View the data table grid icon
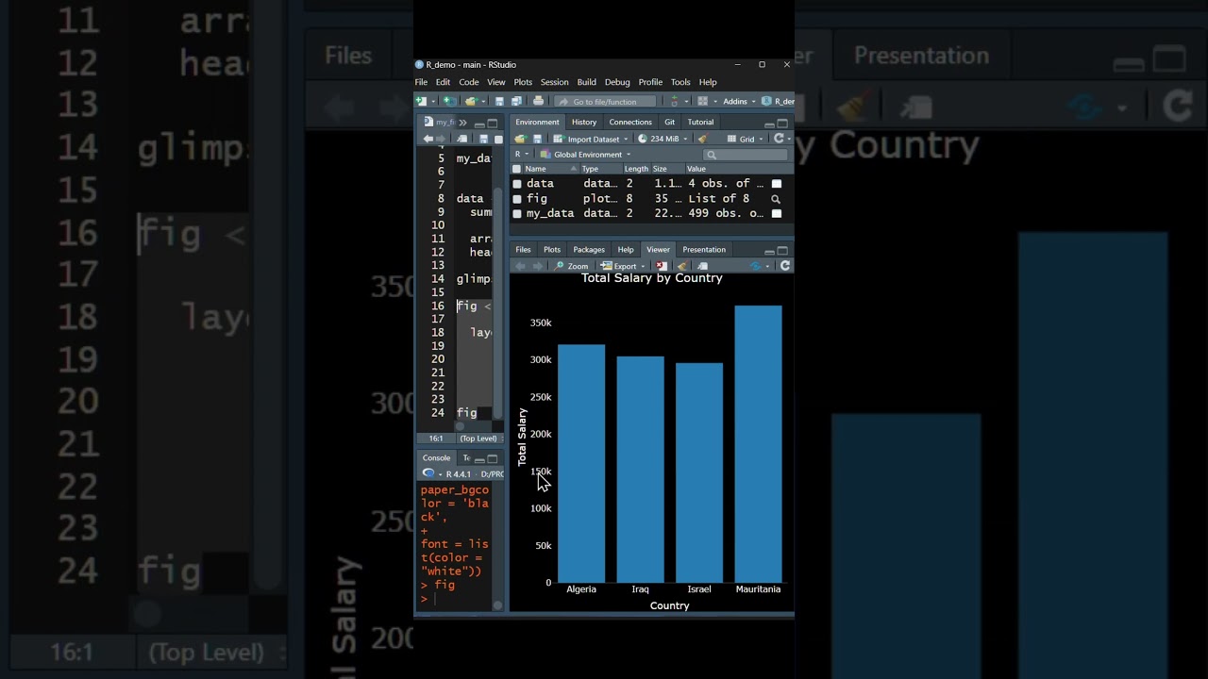Screen dimensions: 1208x679 [x=777, y=184]
